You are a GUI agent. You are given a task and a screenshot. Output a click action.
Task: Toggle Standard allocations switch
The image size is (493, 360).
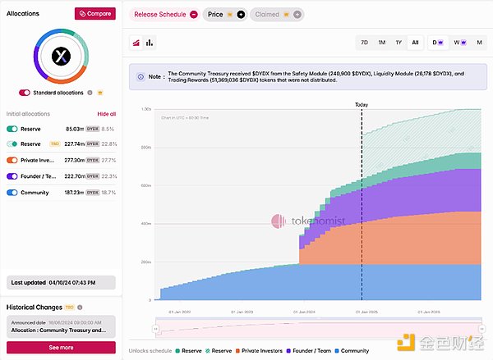click(25, 93)
